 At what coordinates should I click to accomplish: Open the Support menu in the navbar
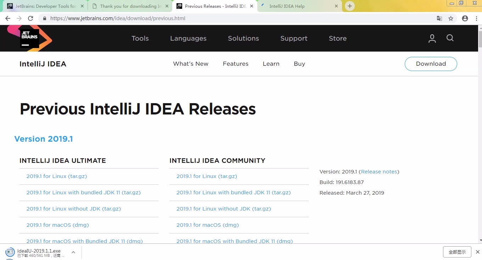click(293, 38)
